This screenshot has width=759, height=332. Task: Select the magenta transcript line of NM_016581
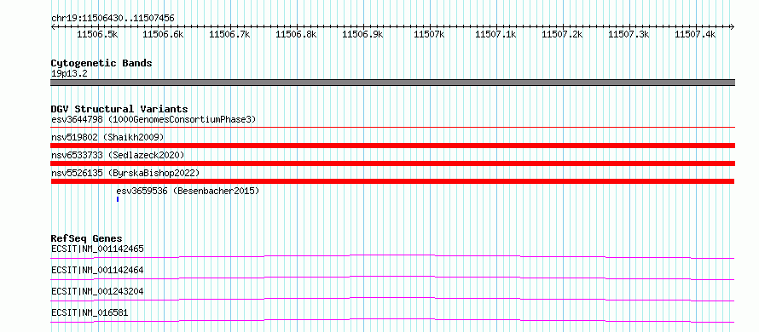(393, 320)
